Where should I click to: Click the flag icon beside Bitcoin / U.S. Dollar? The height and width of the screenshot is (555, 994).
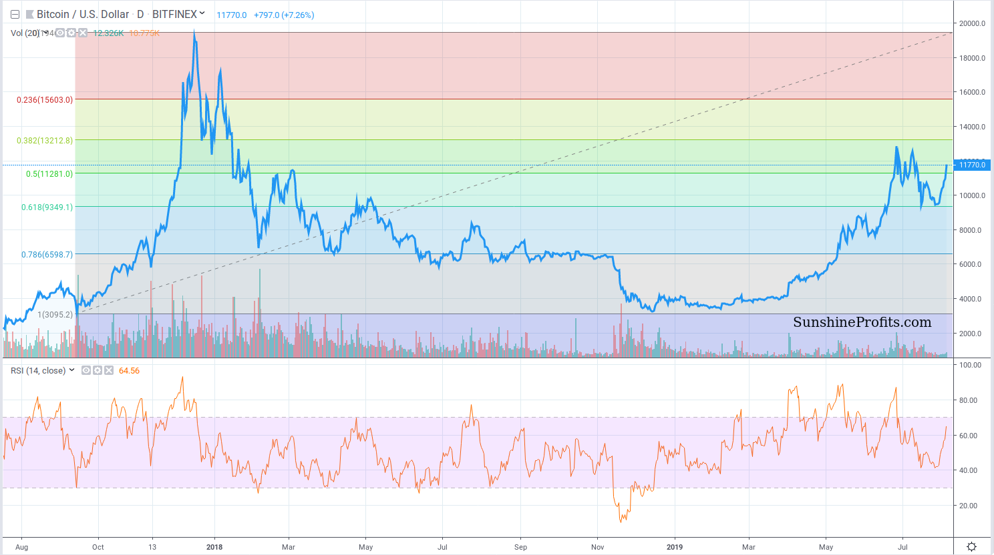(x=29, y=15)
